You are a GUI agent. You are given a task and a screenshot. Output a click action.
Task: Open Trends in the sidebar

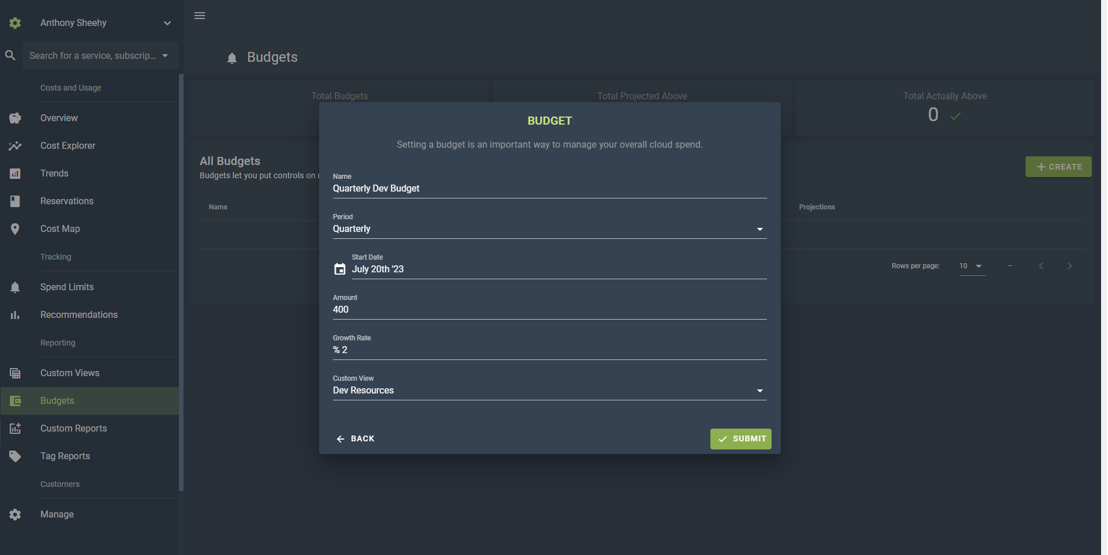[x=54, y=174]
